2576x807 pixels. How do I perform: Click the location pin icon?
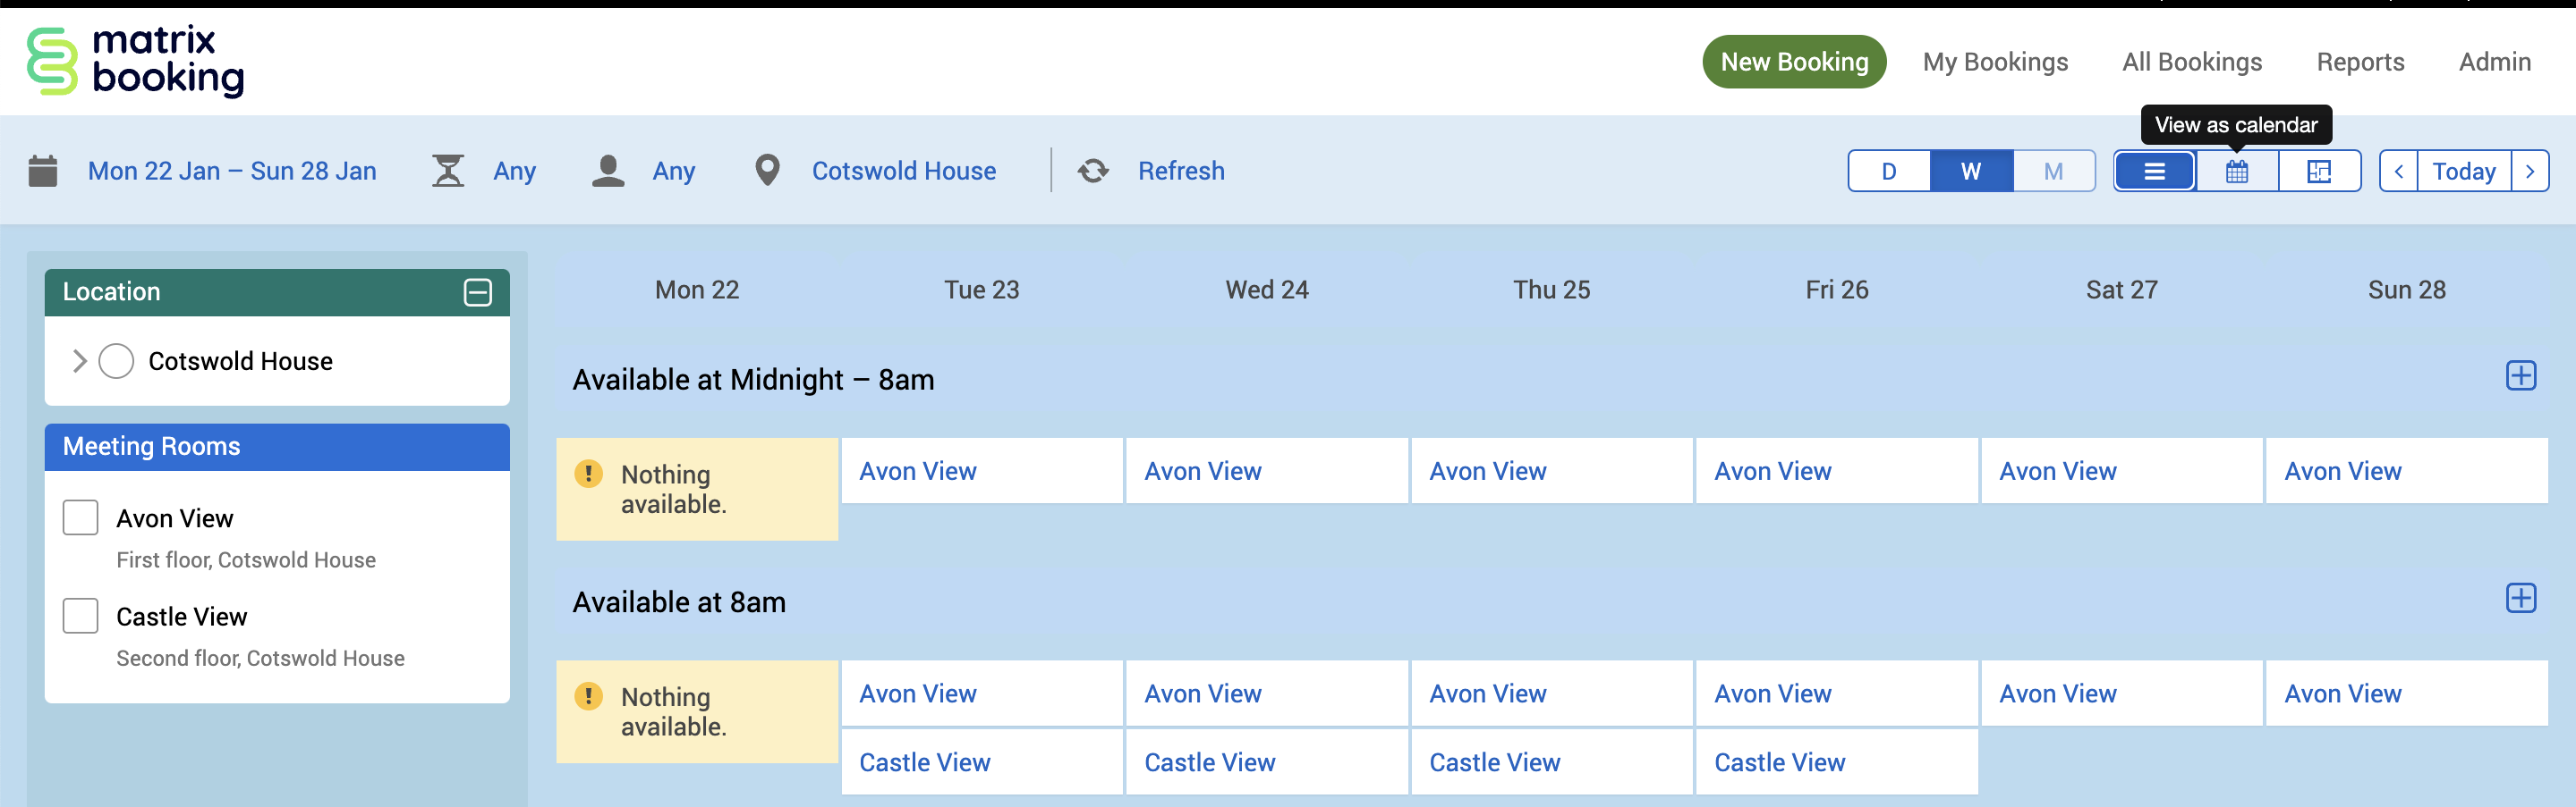[767, 171]
